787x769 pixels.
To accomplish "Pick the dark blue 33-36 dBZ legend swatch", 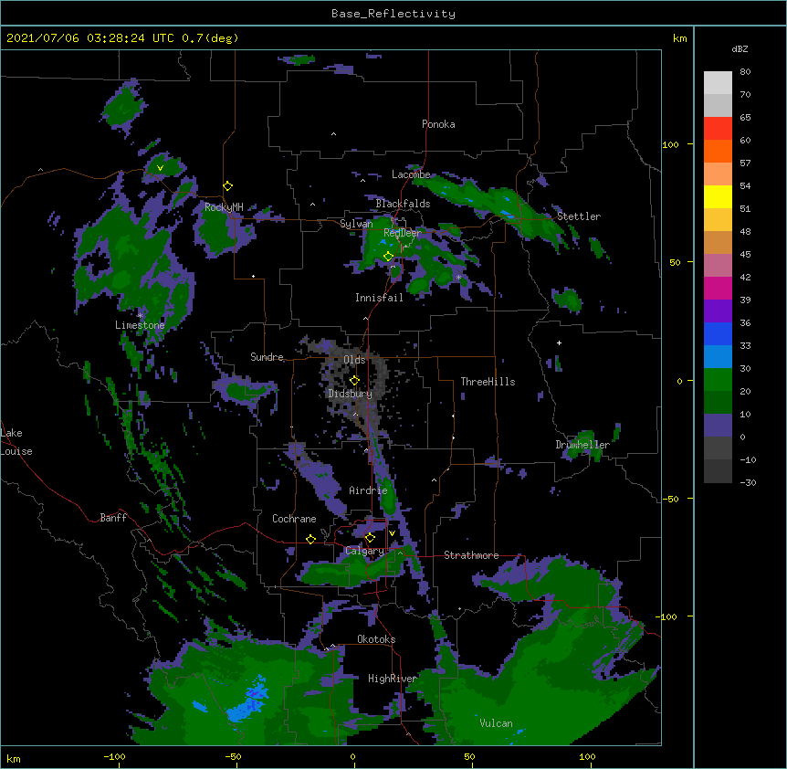I will (718, 333).
